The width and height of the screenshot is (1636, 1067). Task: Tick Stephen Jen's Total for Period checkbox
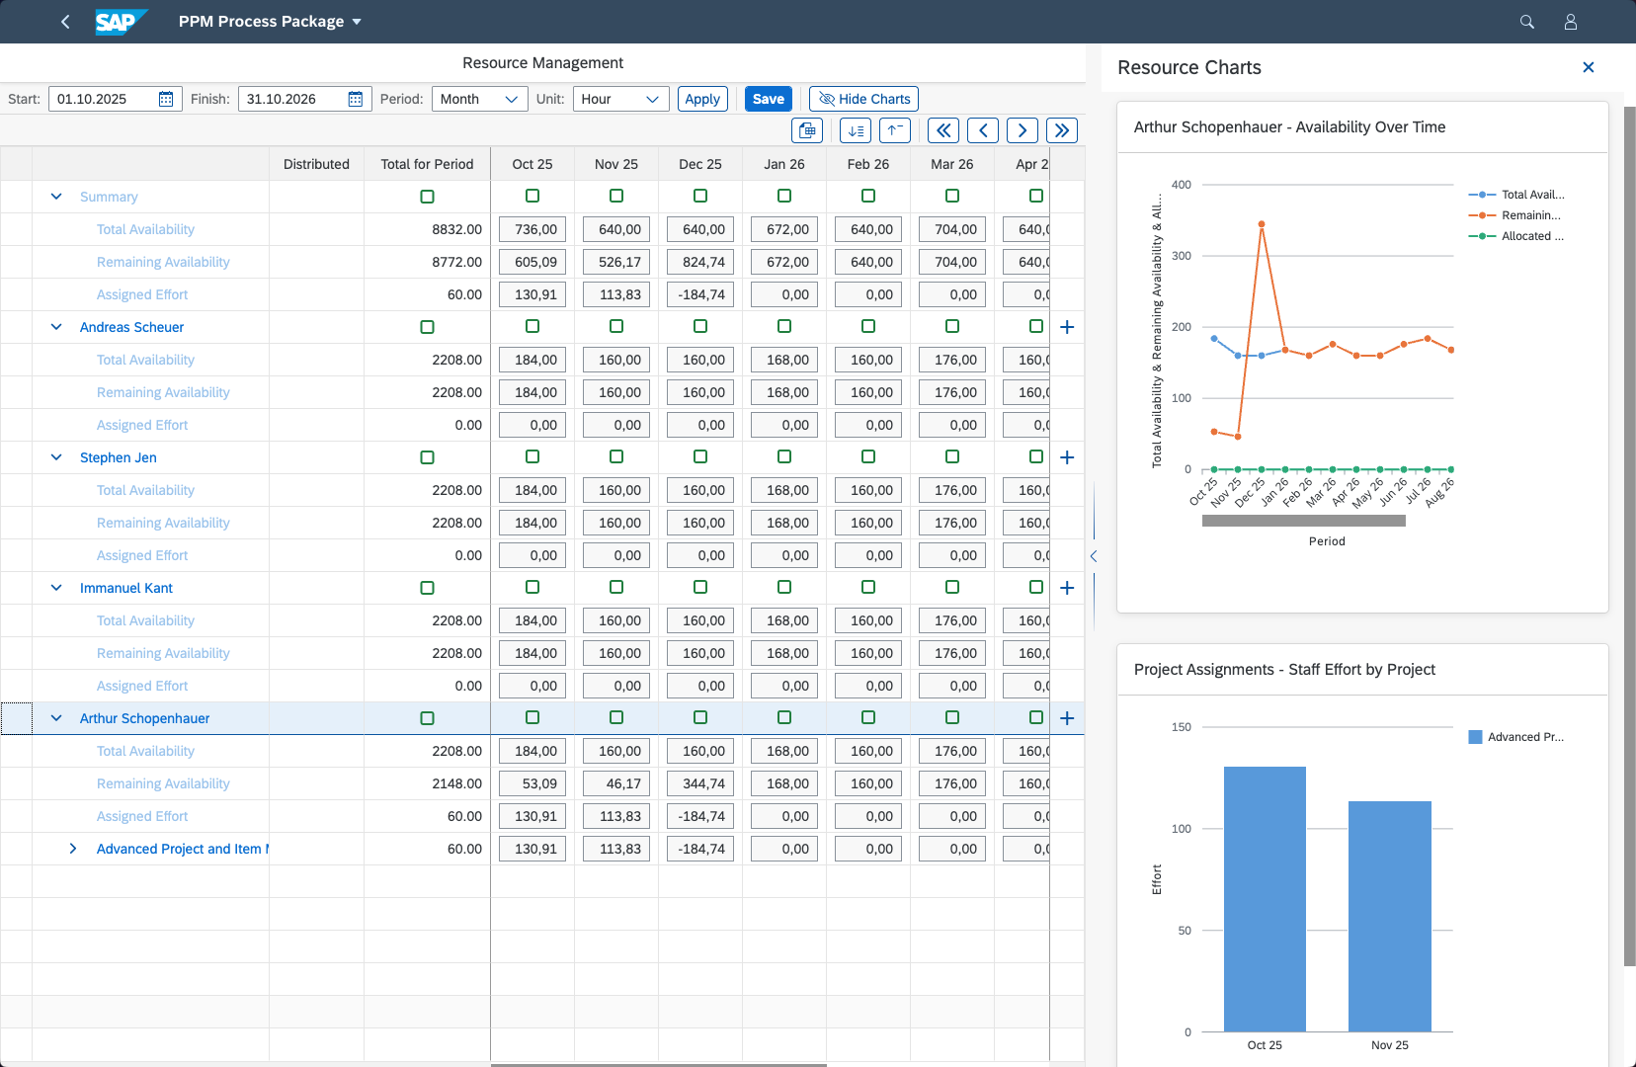click(x=427, y=457)
